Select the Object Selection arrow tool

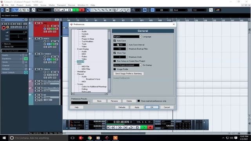(x=88, y=10)
